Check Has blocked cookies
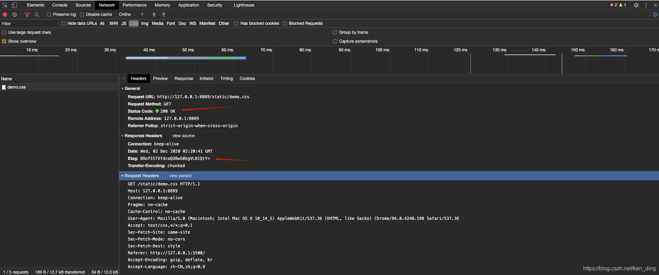 [236, 23]
